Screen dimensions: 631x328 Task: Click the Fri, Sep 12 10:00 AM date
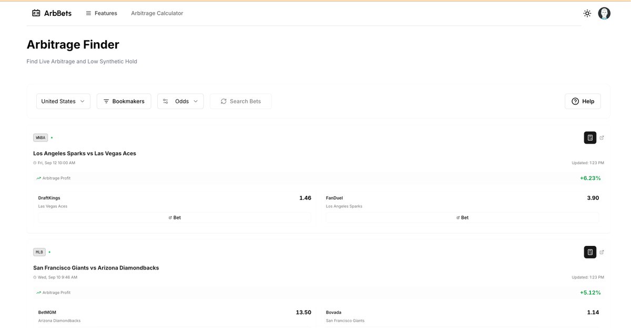56,163
